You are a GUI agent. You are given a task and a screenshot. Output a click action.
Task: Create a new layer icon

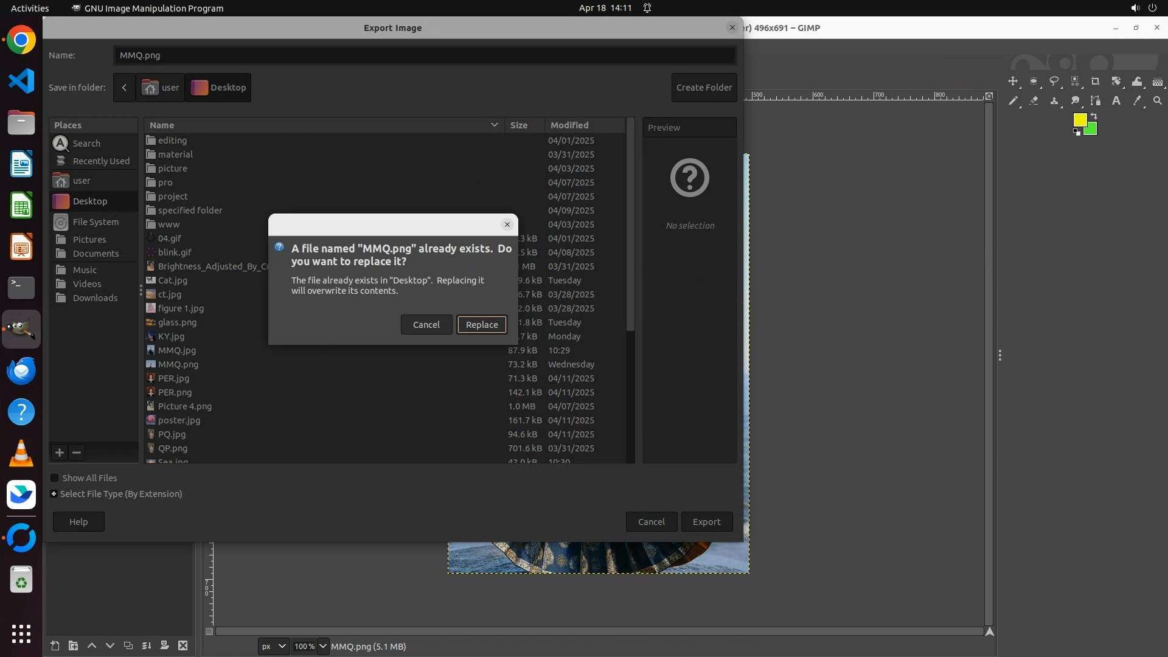click(55, 646)
